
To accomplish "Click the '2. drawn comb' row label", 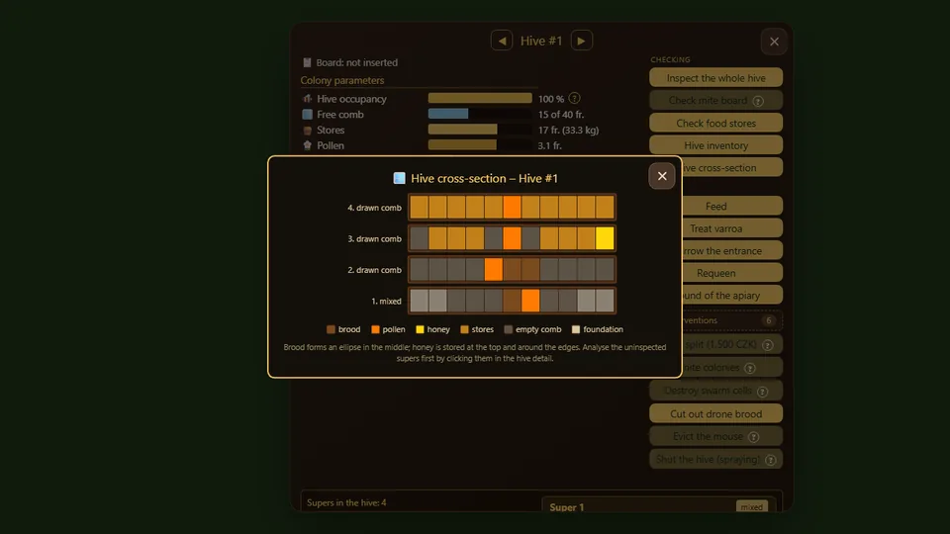I will (x=374, y=270).
